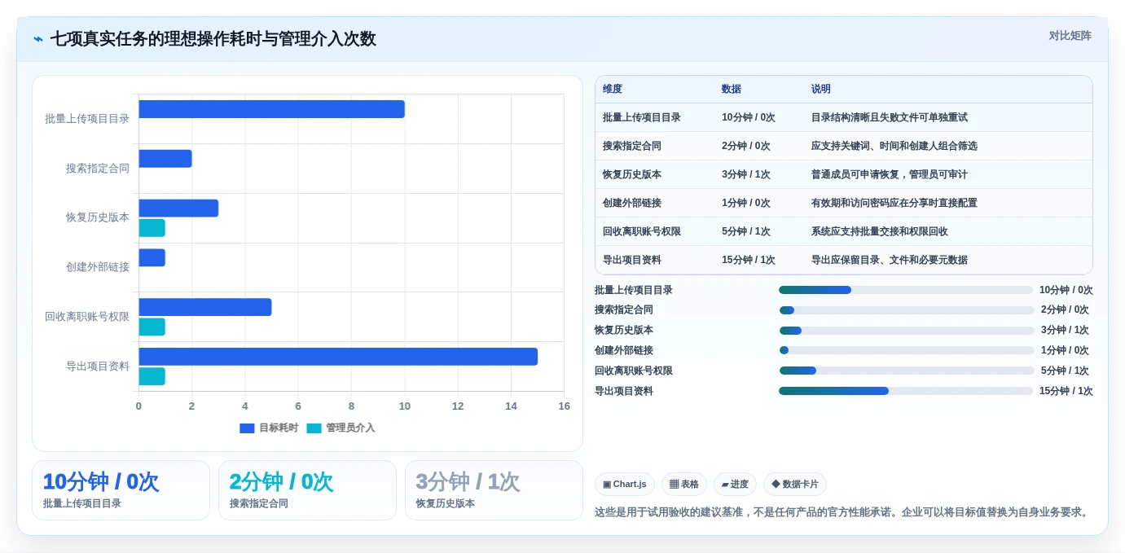Toggle the 管理员介入 legend item

click(341, 428)
